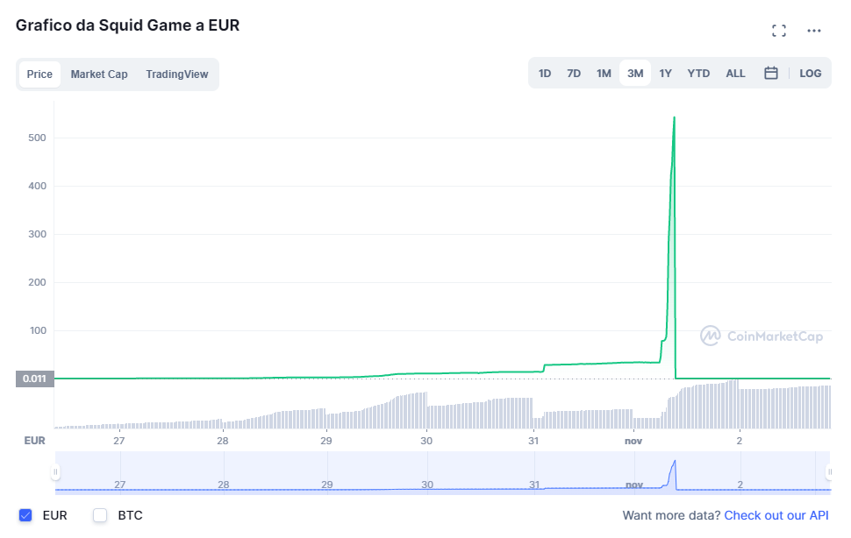Screen dimensions: 851x538
Task: Open the chart in fullscreen mode
Action: [x=779, y=31]
